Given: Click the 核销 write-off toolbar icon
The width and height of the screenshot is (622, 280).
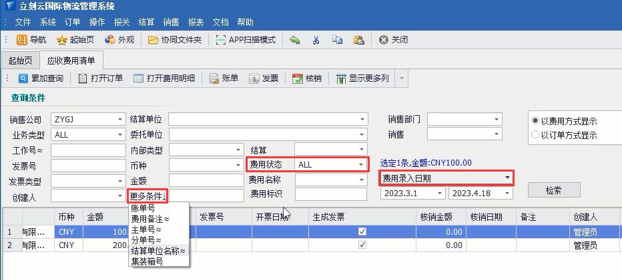Looking at the screenshot, I should pyautogui.click(x=298, y=78).
